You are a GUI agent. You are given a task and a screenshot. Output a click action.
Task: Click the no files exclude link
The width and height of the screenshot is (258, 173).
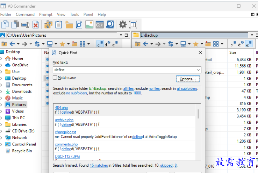pyautogui.click(x=154, y=88)
